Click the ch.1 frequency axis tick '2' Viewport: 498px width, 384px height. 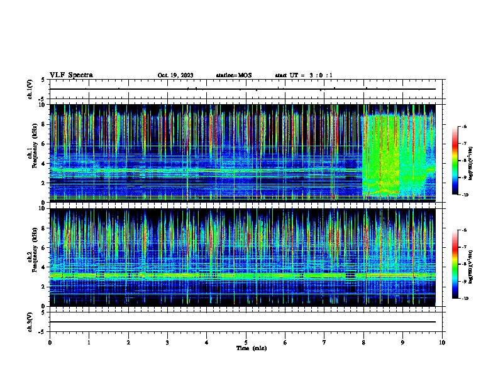(x=44, y=183)
